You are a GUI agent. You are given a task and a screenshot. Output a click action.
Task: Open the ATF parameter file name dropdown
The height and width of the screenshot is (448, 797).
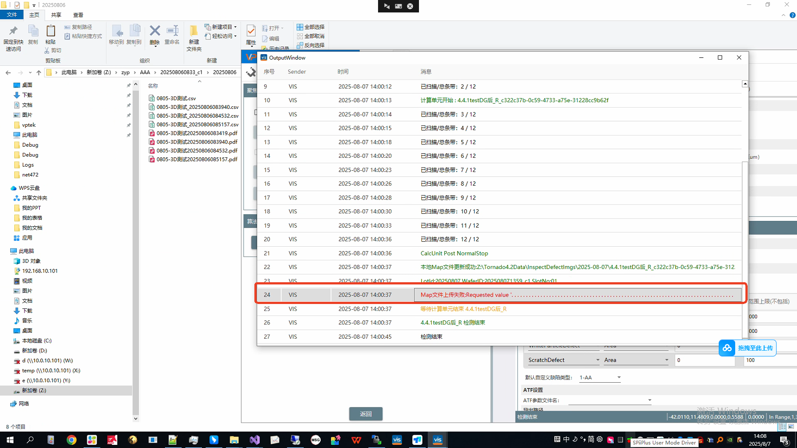tap(649, 400)
